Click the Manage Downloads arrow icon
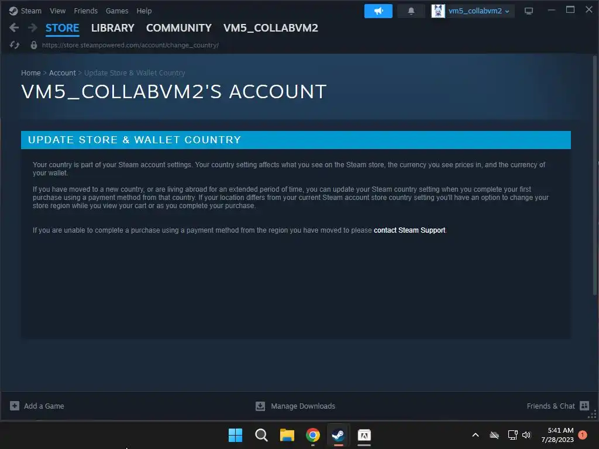 260,406
